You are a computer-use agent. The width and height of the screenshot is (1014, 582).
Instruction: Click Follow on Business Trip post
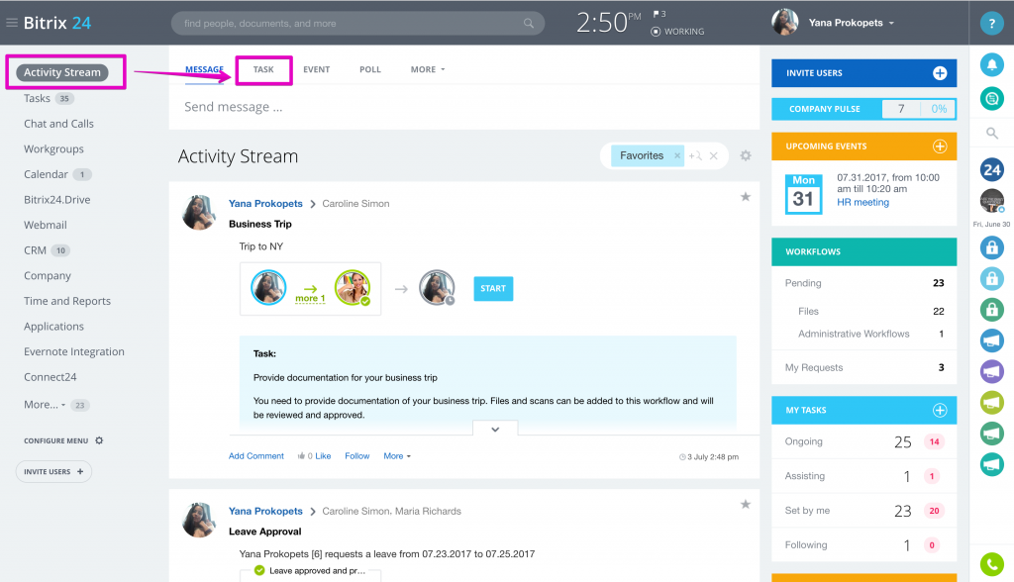pos(356,456)
